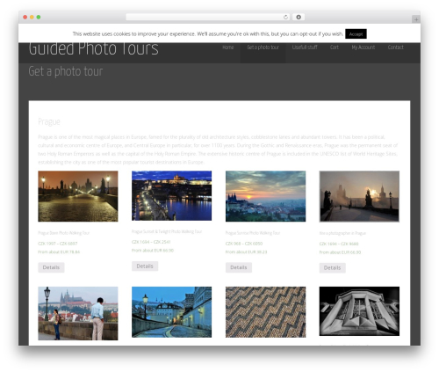Click the sunrise over Prague skyline photo
The image size is (439, 372).
tap(265, 196)
